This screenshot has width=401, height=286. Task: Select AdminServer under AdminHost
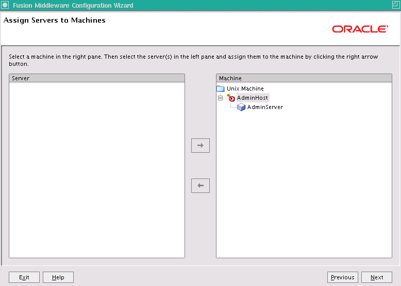pyautogui.click(x=265, y=107)
